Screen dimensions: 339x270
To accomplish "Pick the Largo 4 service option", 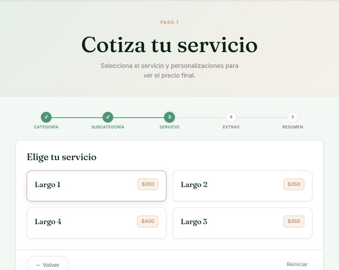I will (x=96, y=223).
